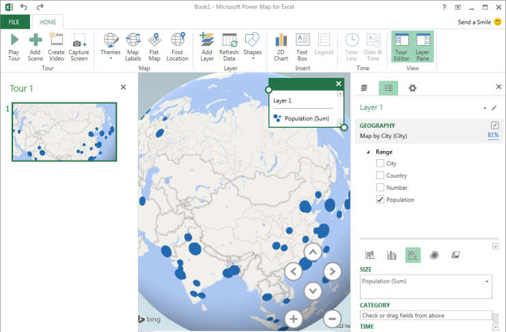Choose clustered column chart type
The image size is (506, 332).
[391, 255]
